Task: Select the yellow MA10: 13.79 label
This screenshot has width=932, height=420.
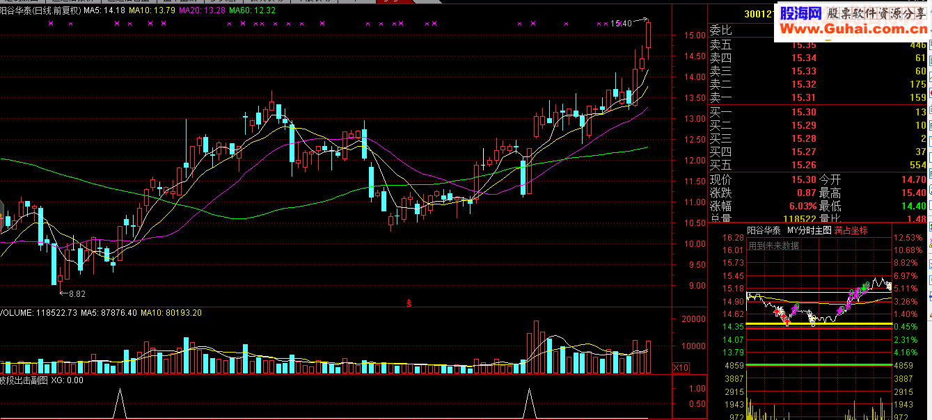Action: click(x=152, y=11)
